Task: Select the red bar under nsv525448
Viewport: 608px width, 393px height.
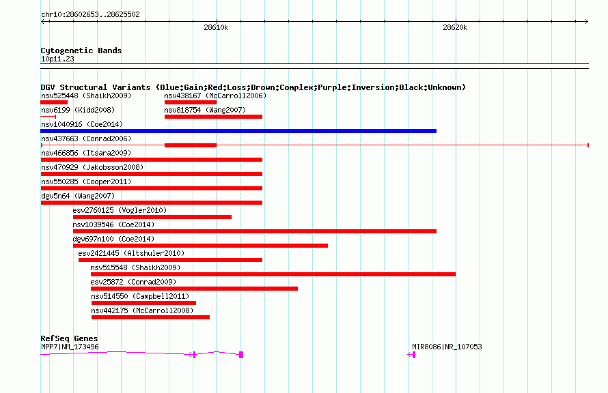Action: pyautogui.click(x=54, y=102)
